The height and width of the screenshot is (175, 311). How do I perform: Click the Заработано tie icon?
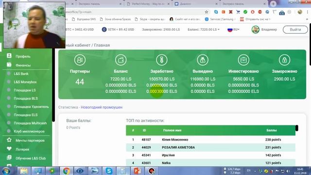(x=162, y=60)
